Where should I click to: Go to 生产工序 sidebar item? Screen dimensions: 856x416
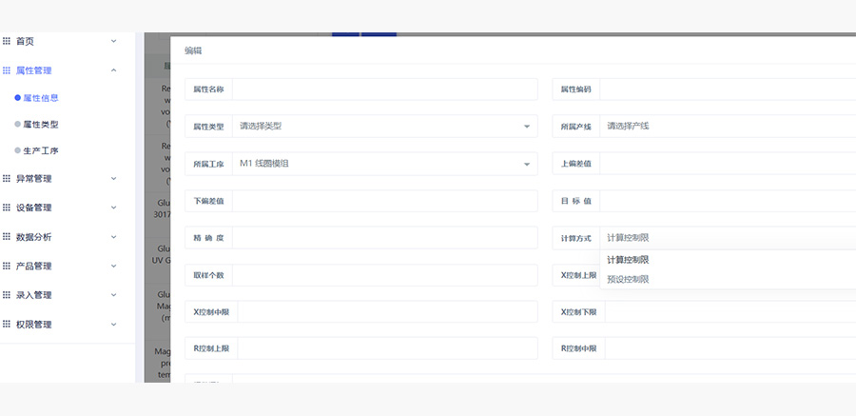point(41,150)
